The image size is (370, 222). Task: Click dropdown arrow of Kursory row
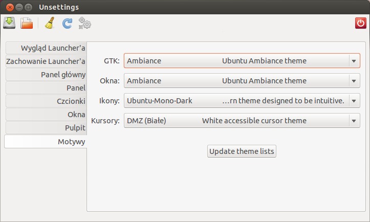point(354,121)
